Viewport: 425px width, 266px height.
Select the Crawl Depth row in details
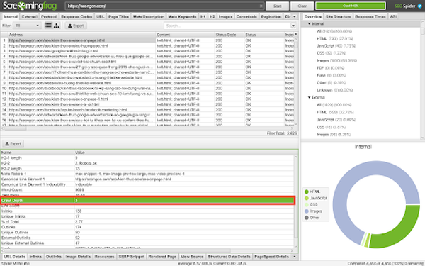[x=148, y=200]
